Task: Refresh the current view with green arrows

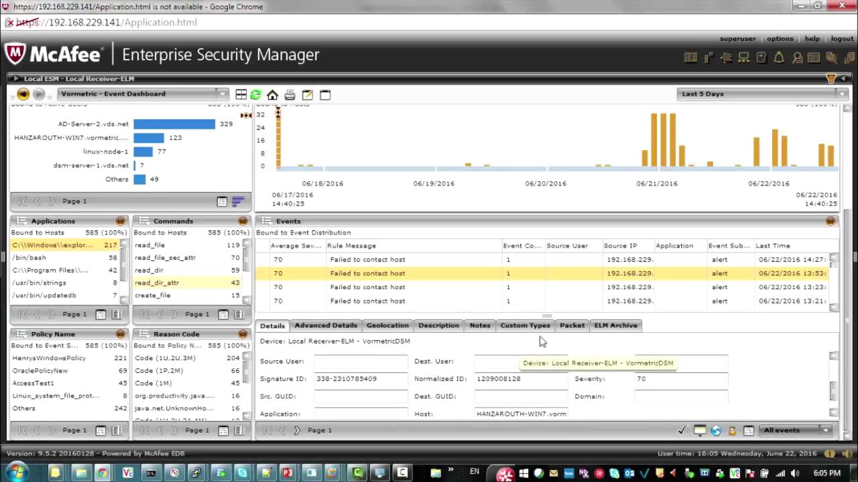Action: coord(255,94)
